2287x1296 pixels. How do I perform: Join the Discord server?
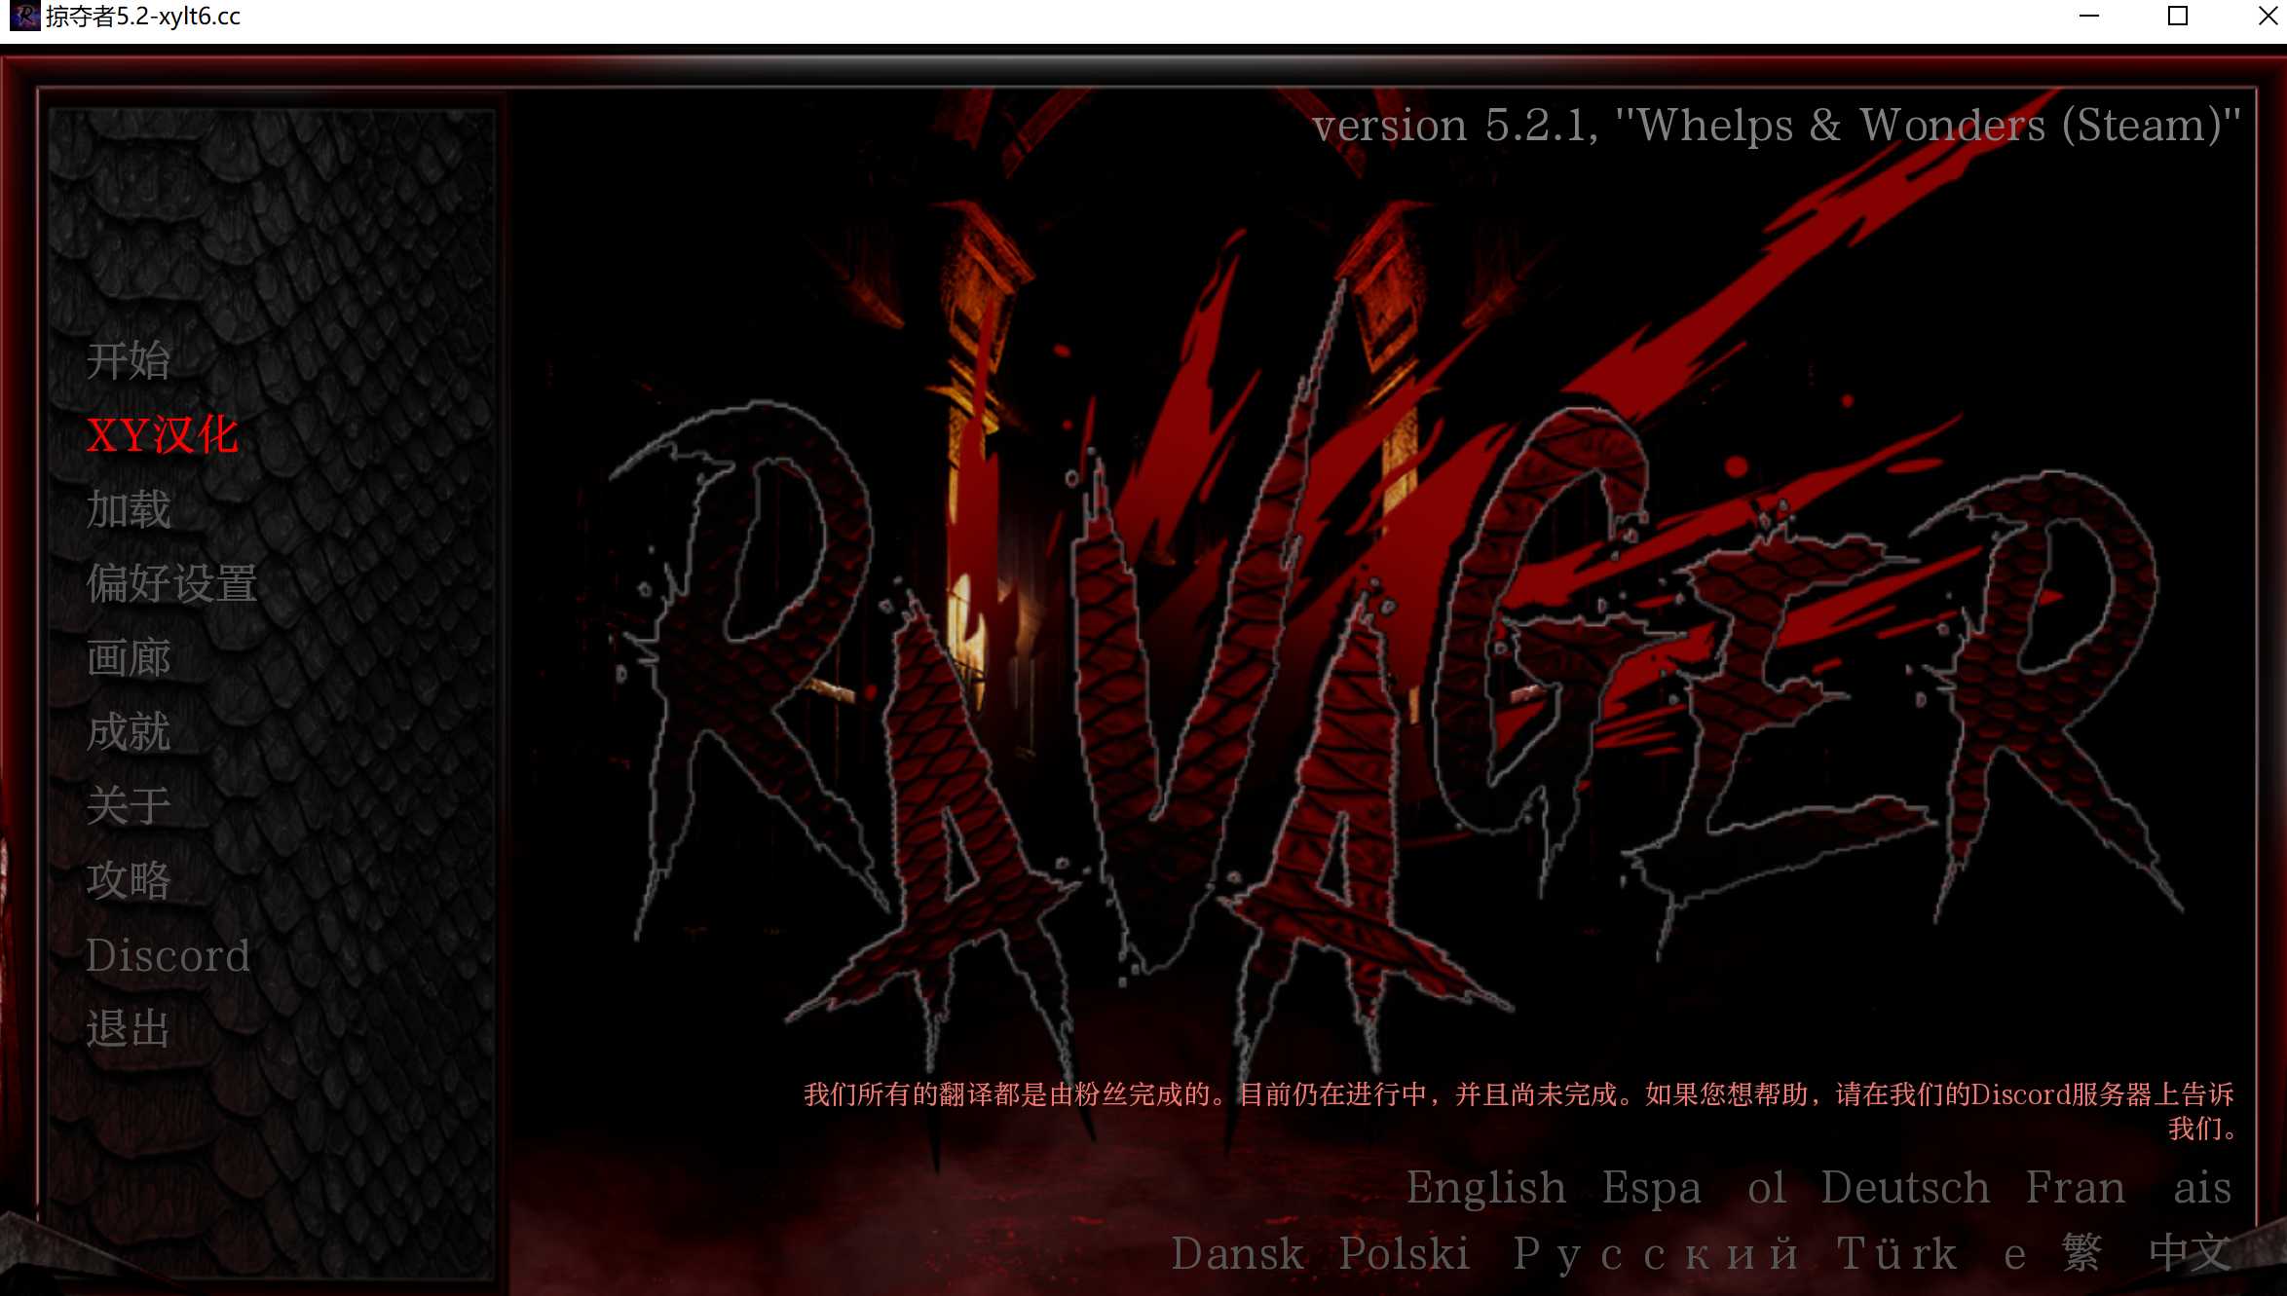pos(168,955)
